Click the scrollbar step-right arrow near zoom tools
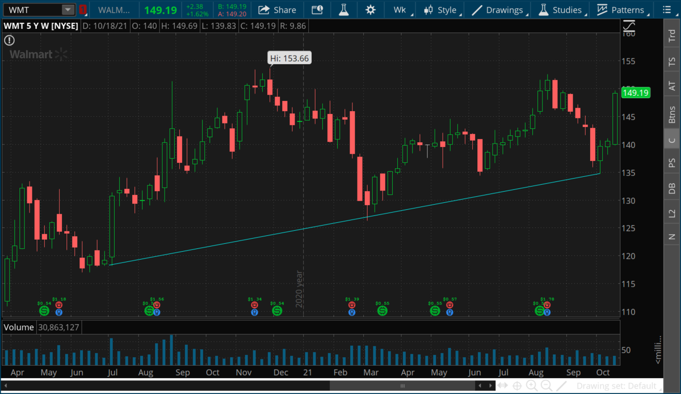 (490, 386)
